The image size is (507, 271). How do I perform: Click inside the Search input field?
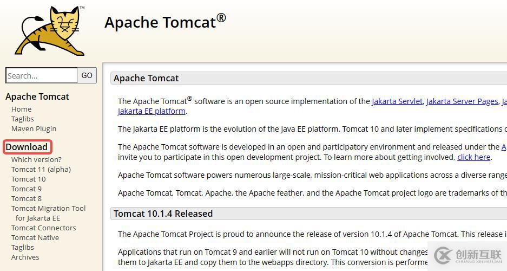[x=41, y=75]
